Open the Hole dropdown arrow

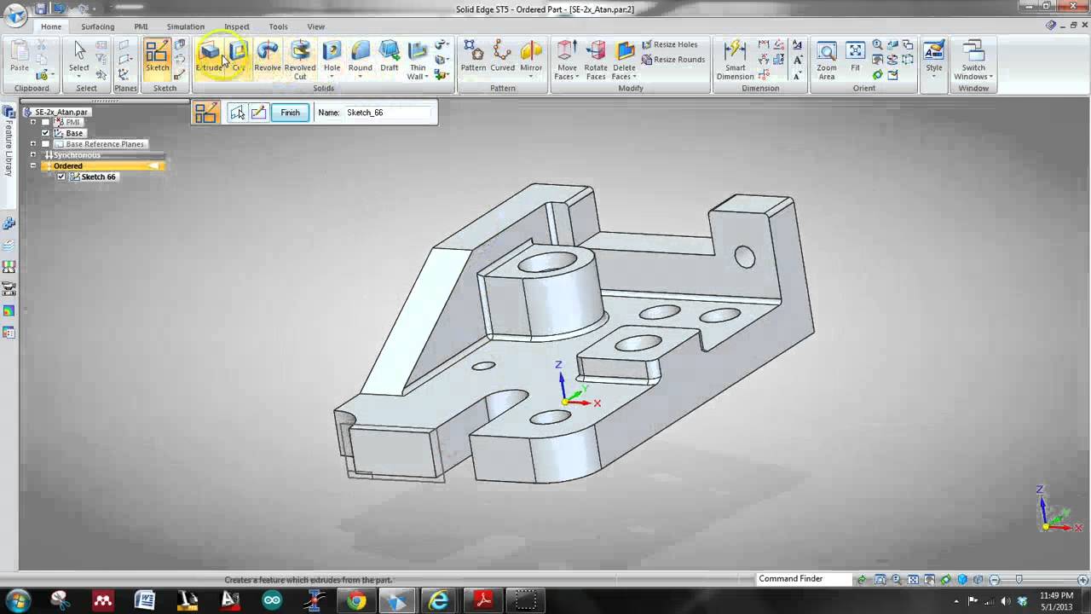pyautogui.click(x=332, y=76)
